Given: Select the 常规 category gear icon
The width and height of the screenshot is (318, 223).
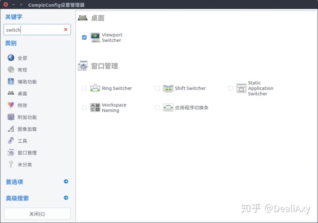Looking at the screenshot, I should click(11, 70).
